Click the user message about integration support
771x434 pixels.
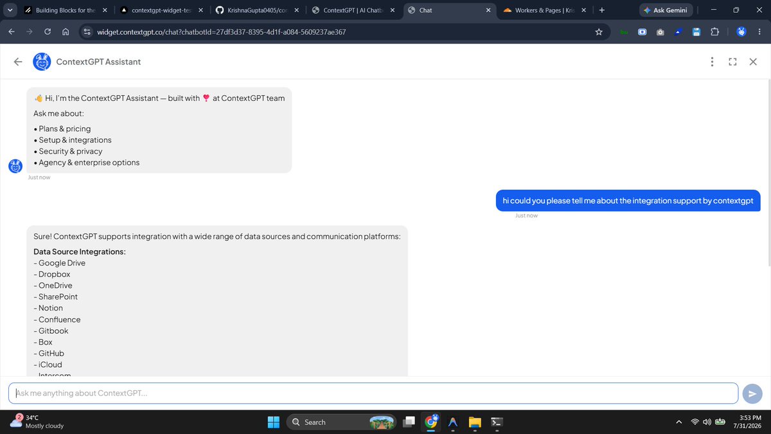click(x=628, y=201)
